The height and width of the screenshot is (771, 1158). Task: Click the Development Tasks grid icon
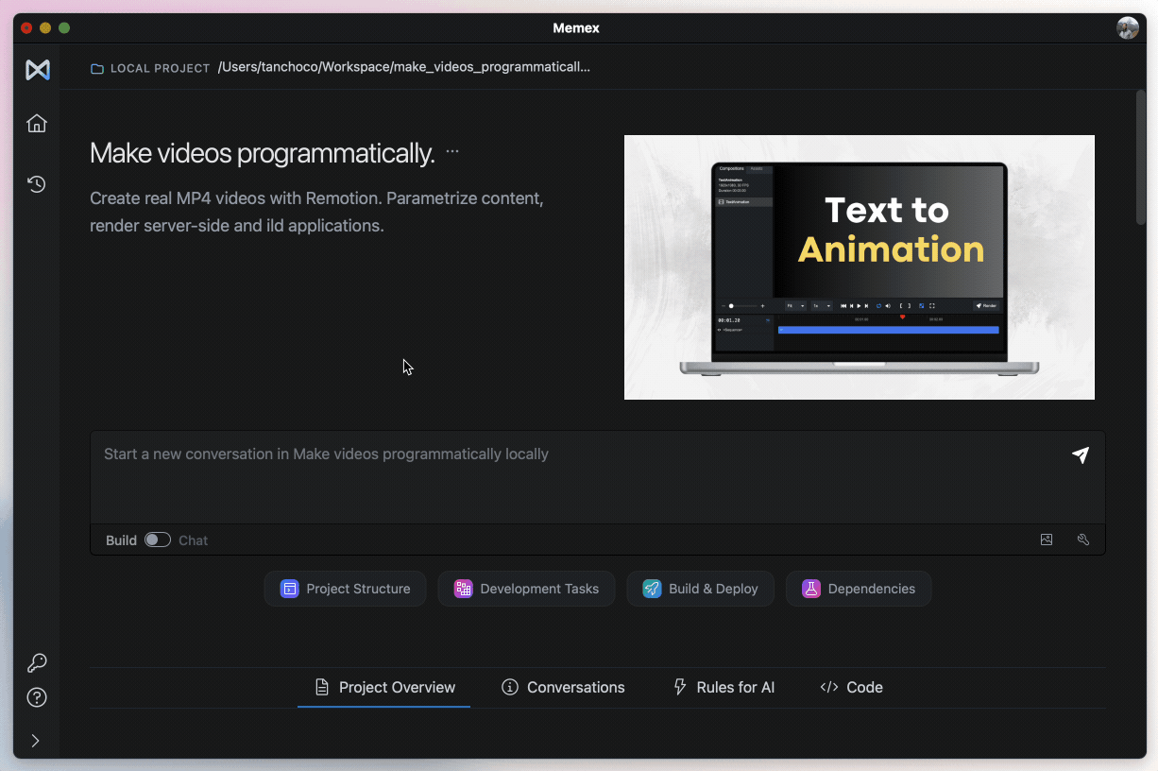[x=463, y=589]
